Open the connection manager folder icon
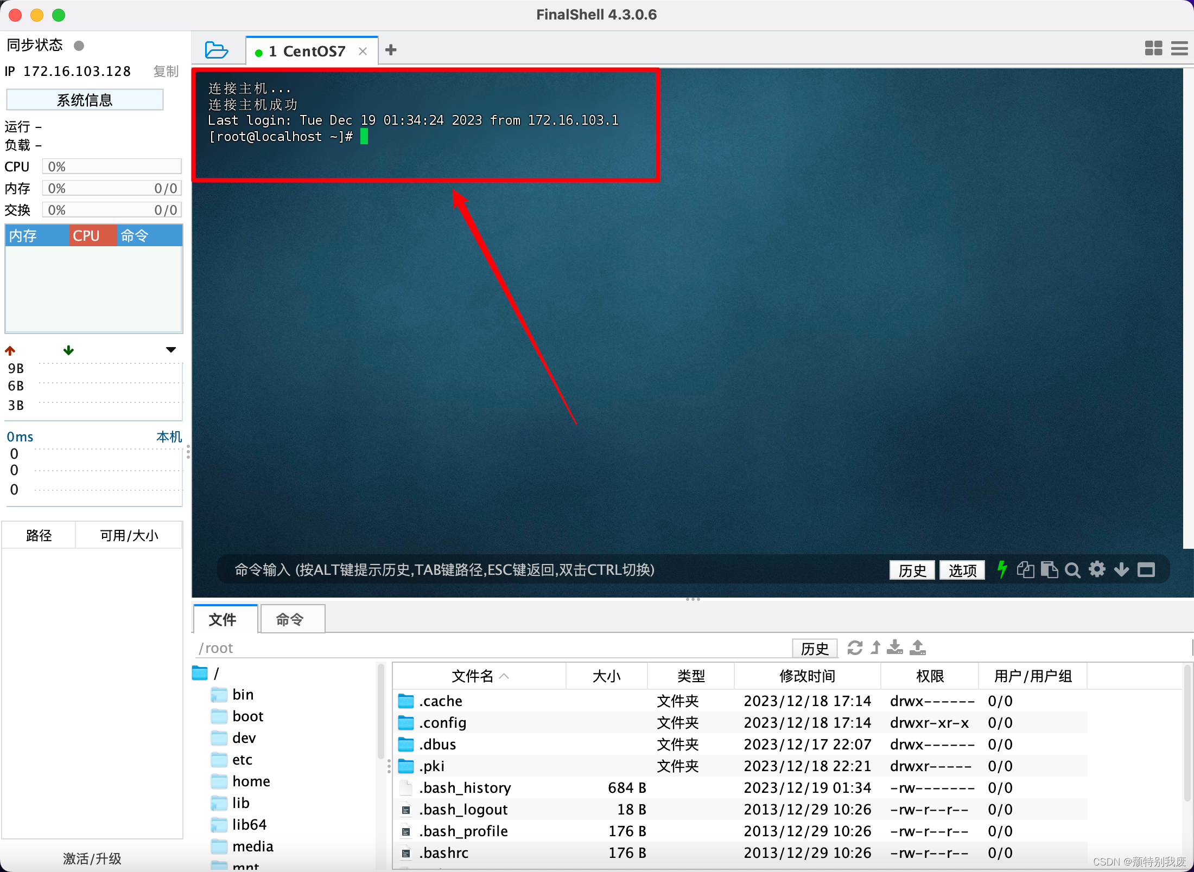 coord(217,49)
